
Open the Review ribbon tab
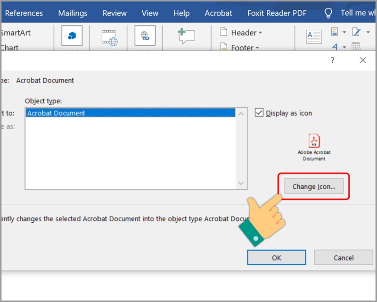(x=115, y=13)
